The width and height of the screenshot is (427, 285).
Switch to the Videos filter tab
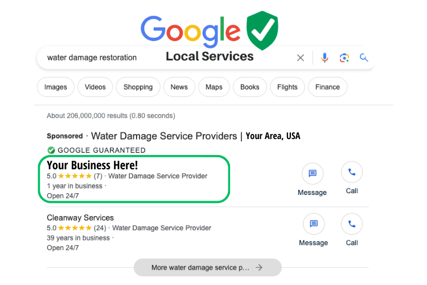[x=95, y=87]
